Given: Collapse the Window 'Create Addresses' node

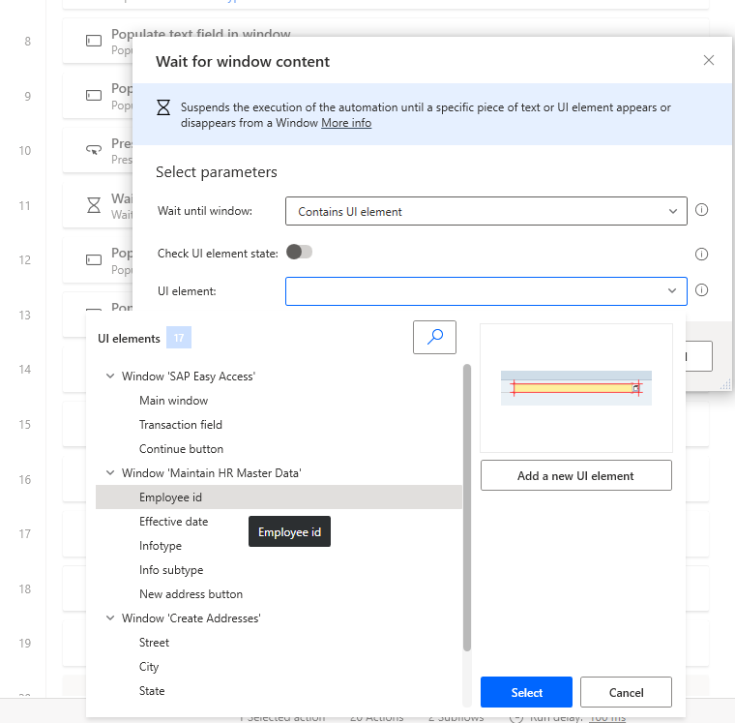Looking at the screenshot, I should (110, 618).
